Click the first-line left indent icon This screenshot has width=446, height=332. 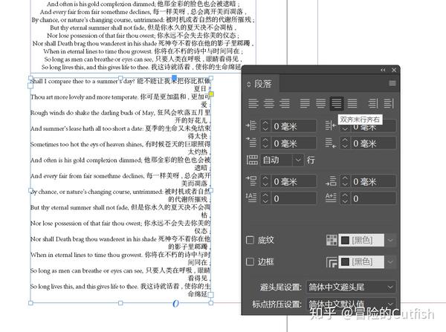(x=251, y=143)
